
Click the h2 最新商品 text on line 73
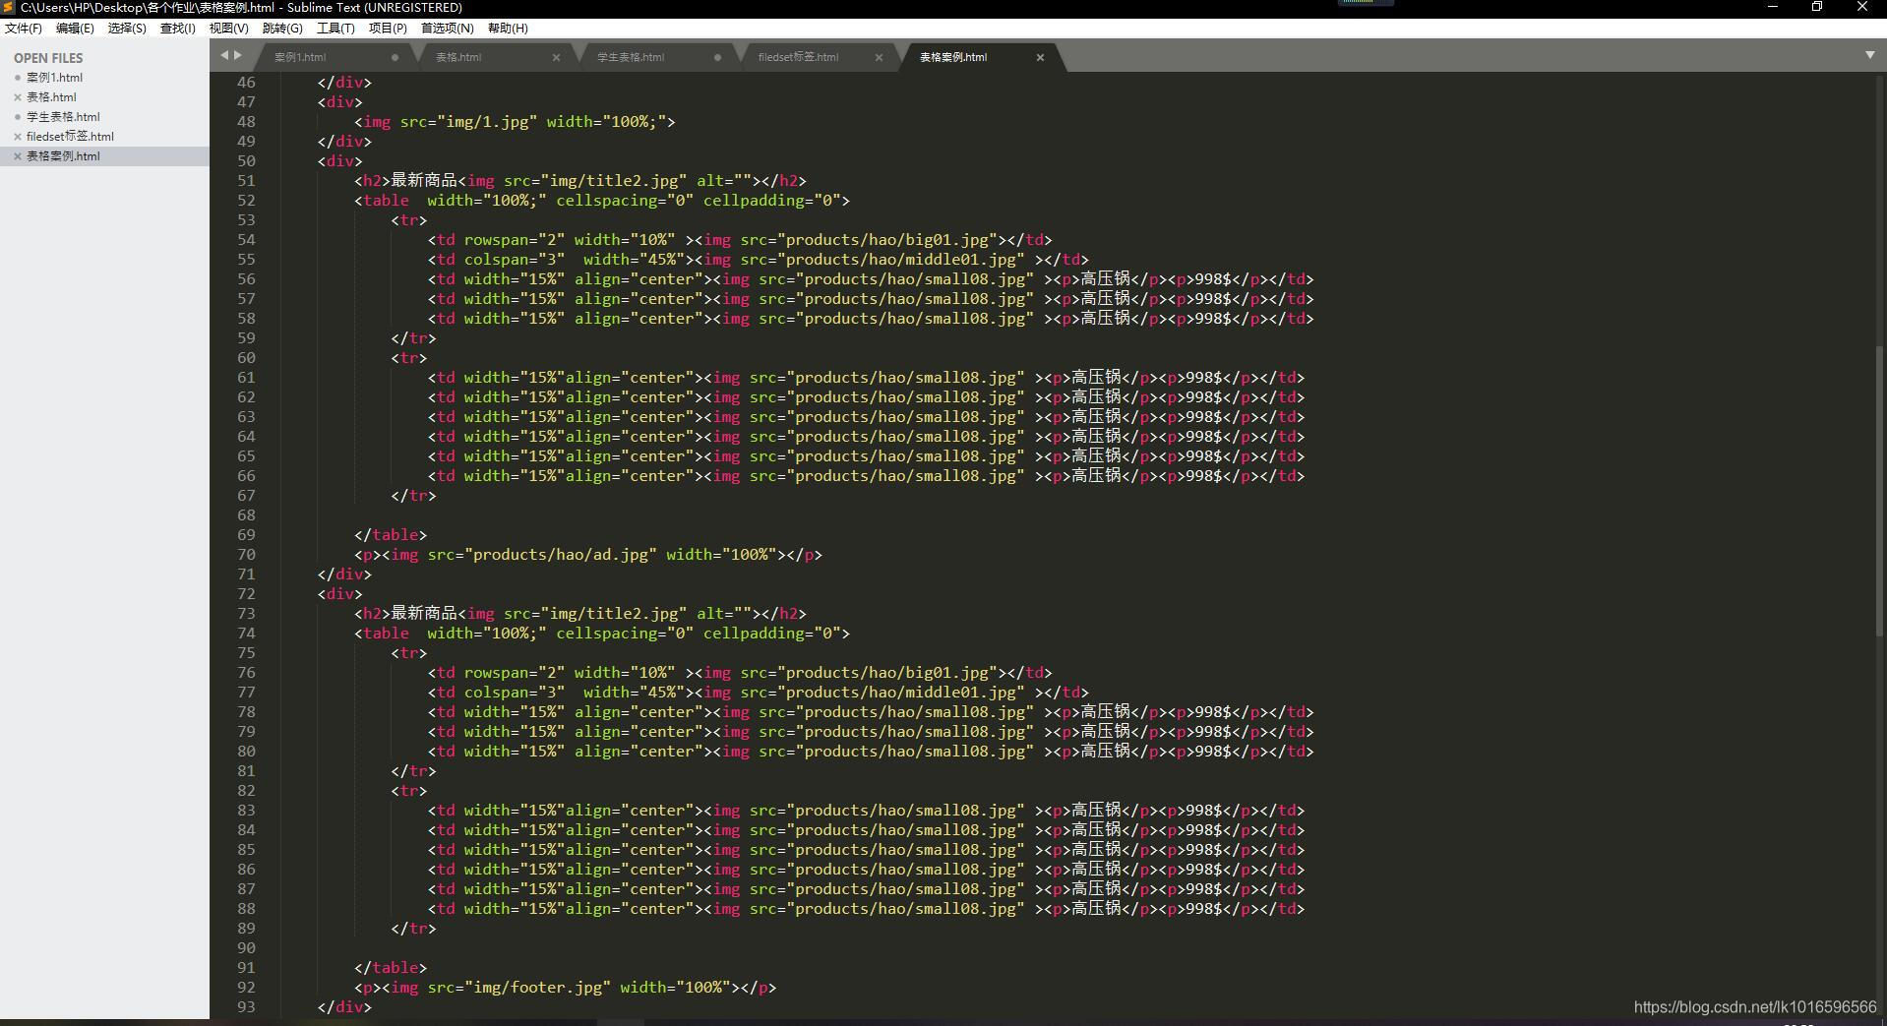pyautogui.click(x=424, y=614)
